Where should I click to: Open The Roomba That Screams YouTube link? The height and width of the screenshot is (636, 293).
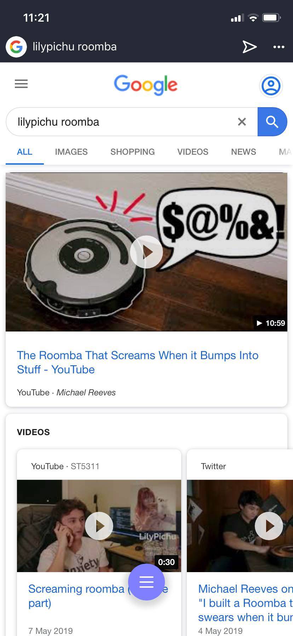pos(138,362)
